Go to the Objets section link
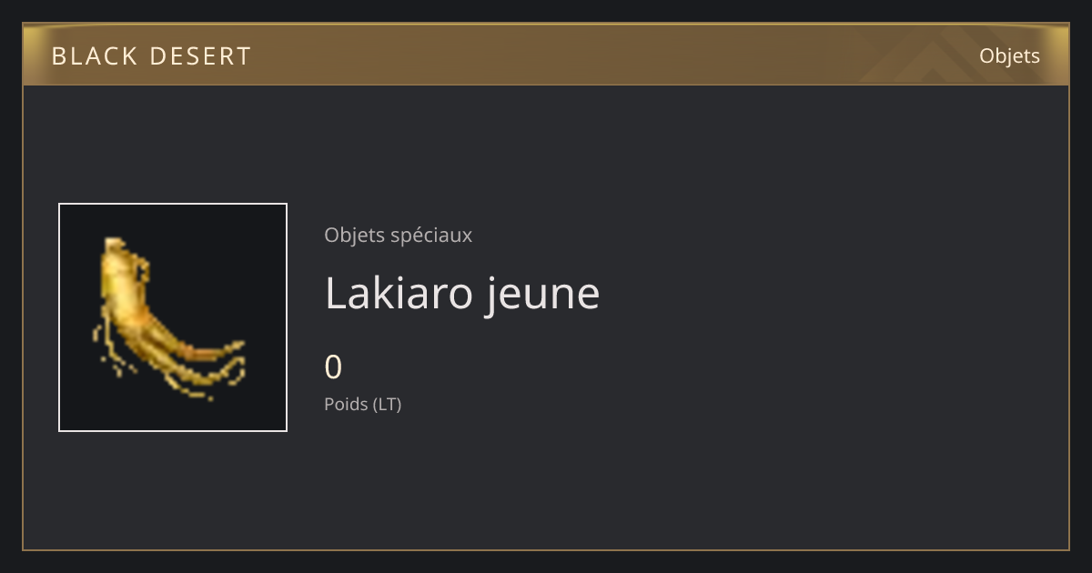The width and height of the screenshot is (1092, 573). click(x=1009, y=56)
